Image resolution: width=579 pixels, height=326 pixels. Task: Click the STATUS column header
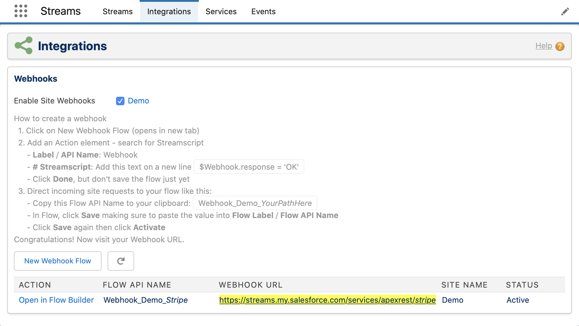click(x=522, y=285)
